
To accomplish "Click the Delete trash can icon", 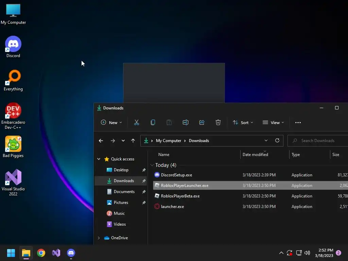I will tap(218, 122).
